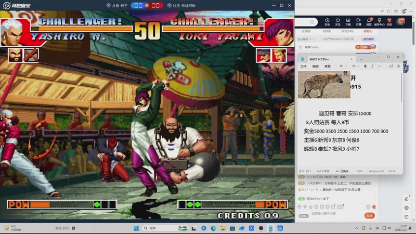416x234 pixels.
Task: Open Microsoft Edge from taskbar
Action: [x=213, y=228]
